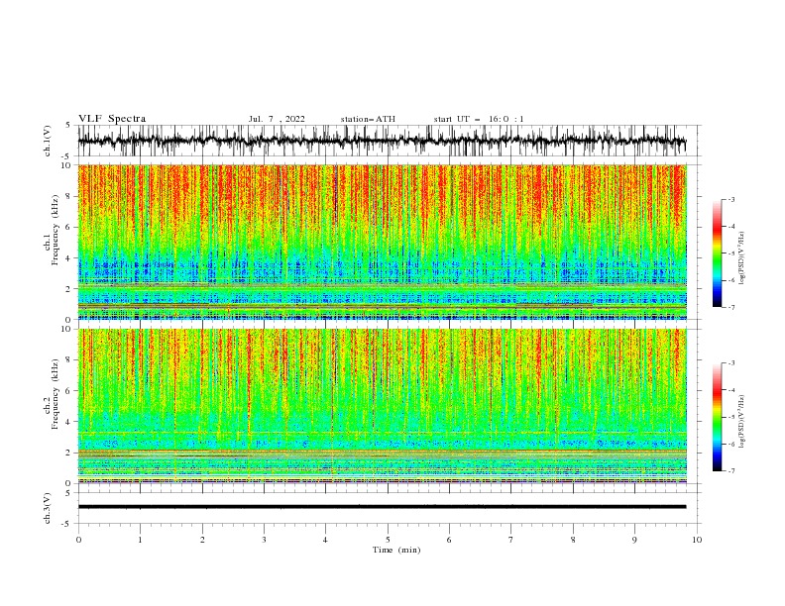Click the '-7' tick on lower colorbar

(730, 471)
